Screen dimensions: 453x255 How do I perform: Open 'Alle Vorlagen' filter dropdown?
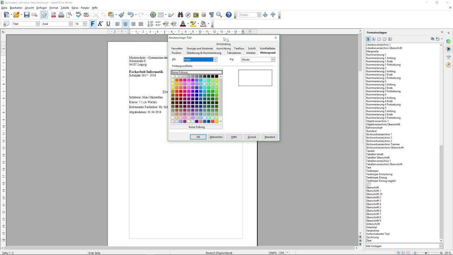[441, 246]
